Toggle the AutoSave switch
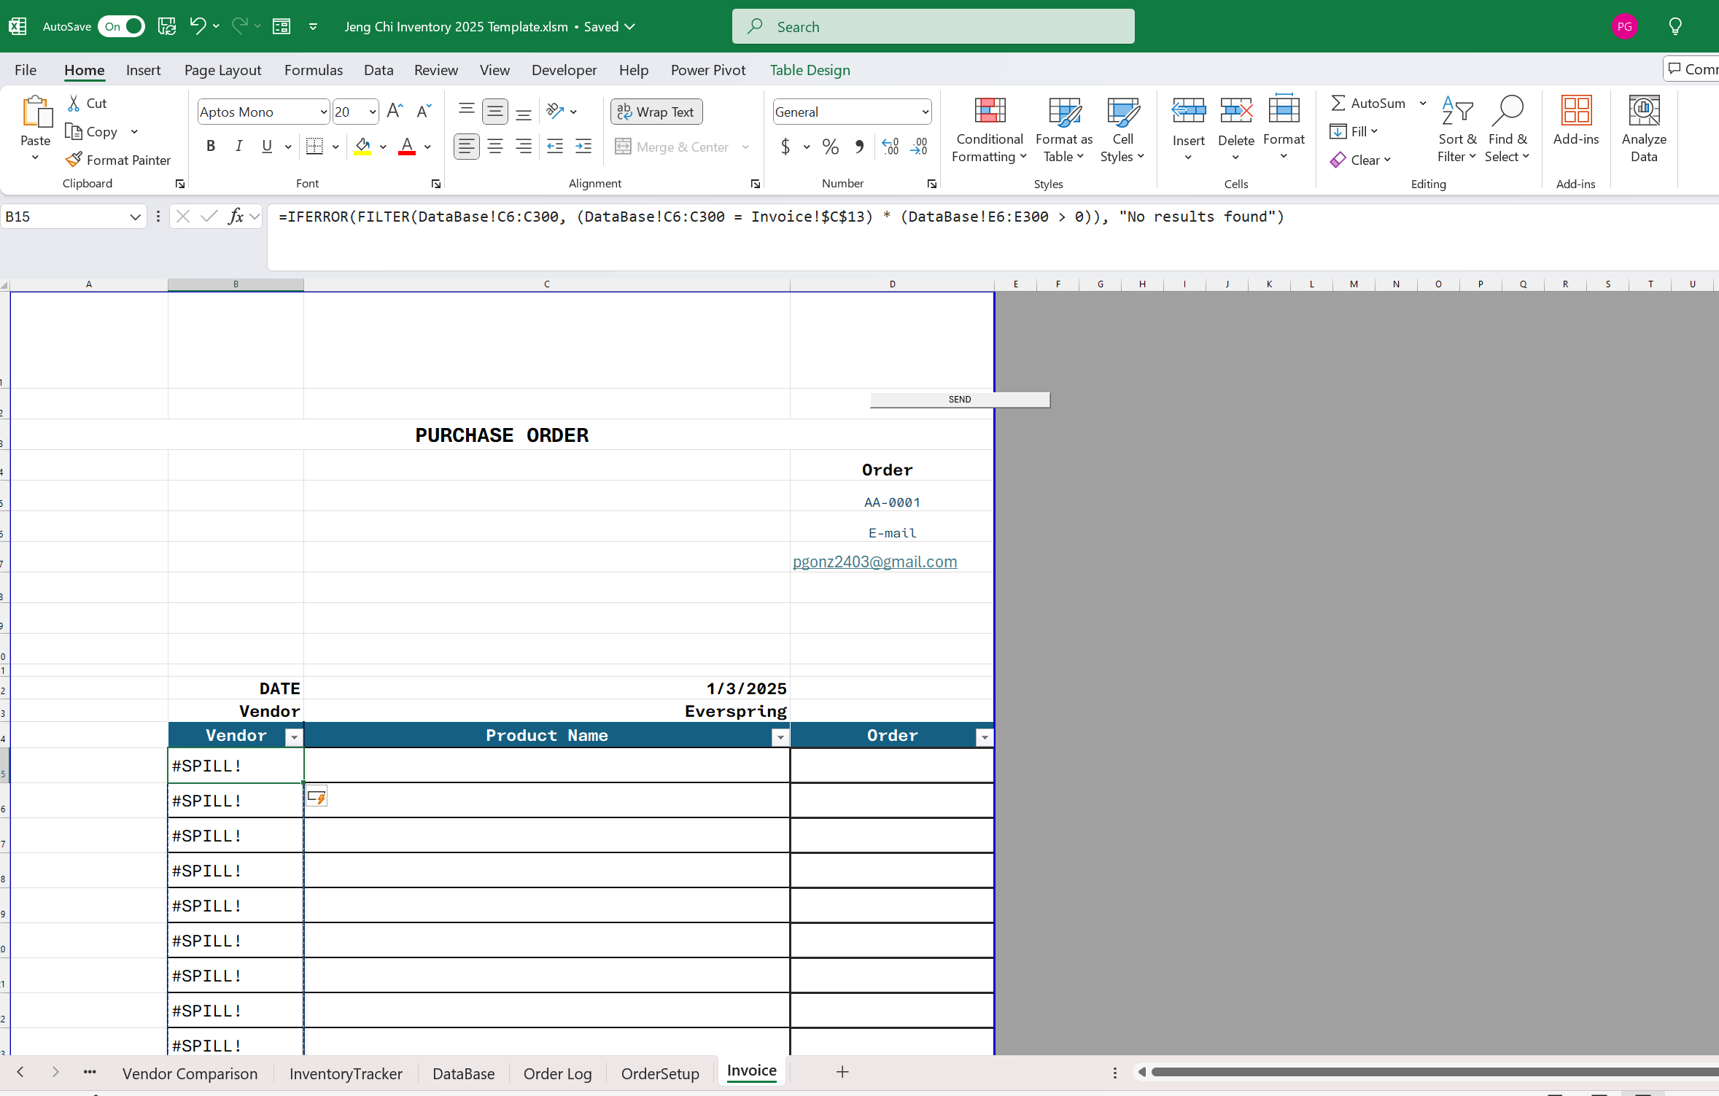Viewport: 1719px width, 1096px height. coord(122,26)
